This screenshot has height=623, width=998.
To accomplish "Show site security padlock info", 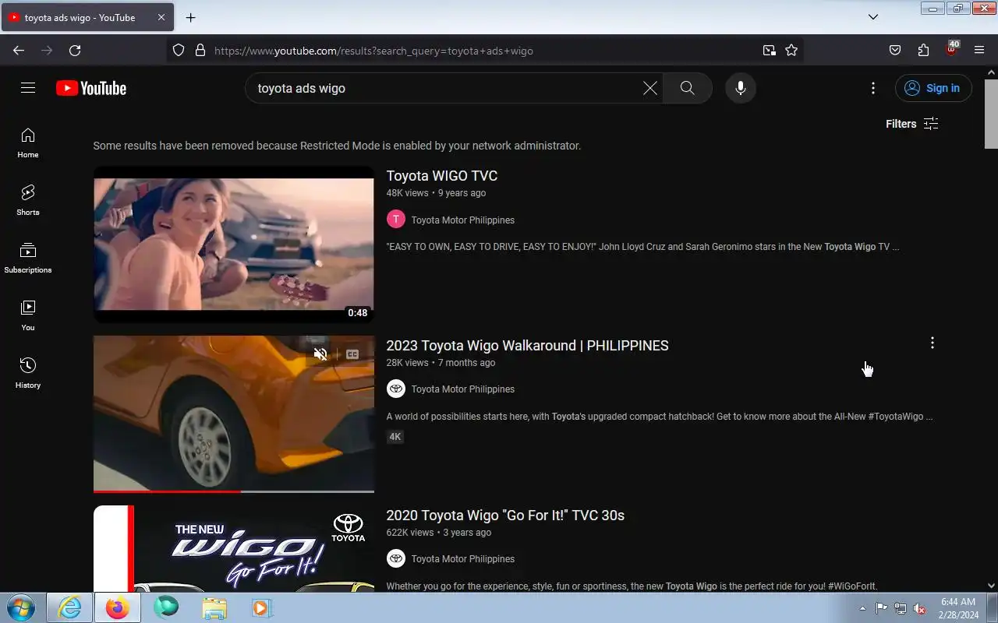I will point(200,51).
